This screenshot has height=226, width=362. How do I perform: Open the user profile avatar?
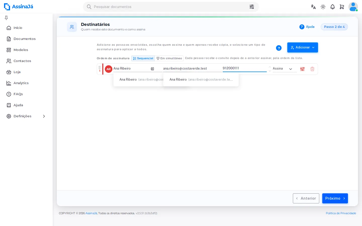(x=353, y=7)
